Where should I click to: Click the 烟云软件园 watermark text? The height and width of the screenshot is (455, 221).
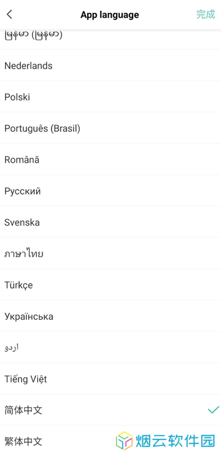pyautogui.click(x=176, y=441)
